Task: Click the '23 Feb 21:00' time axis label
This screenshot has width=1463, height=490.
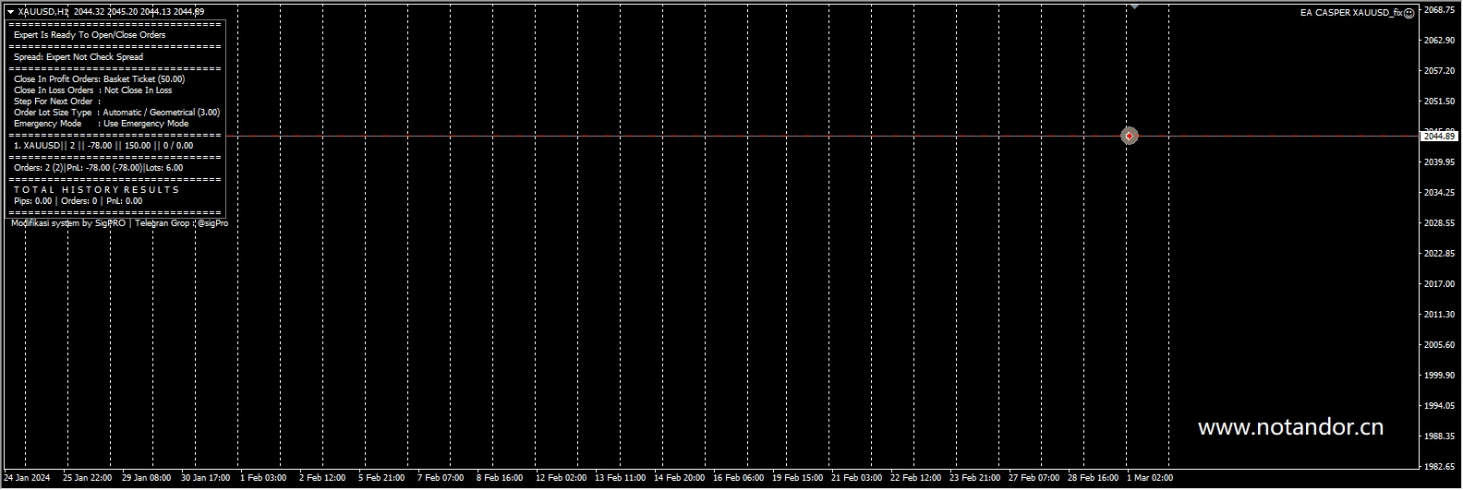Action: (974, 479)
